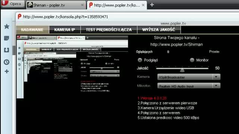
Task: Switch to the Shiman - popler.tv tab
Action: 56,5
